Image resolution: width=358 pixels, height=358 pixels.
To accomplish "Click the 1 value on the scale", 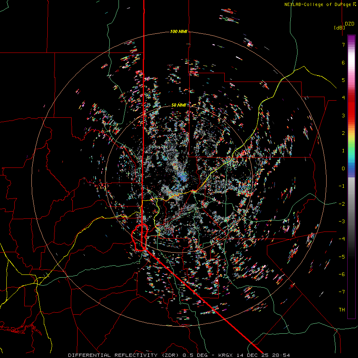I will tap(343, 151).
